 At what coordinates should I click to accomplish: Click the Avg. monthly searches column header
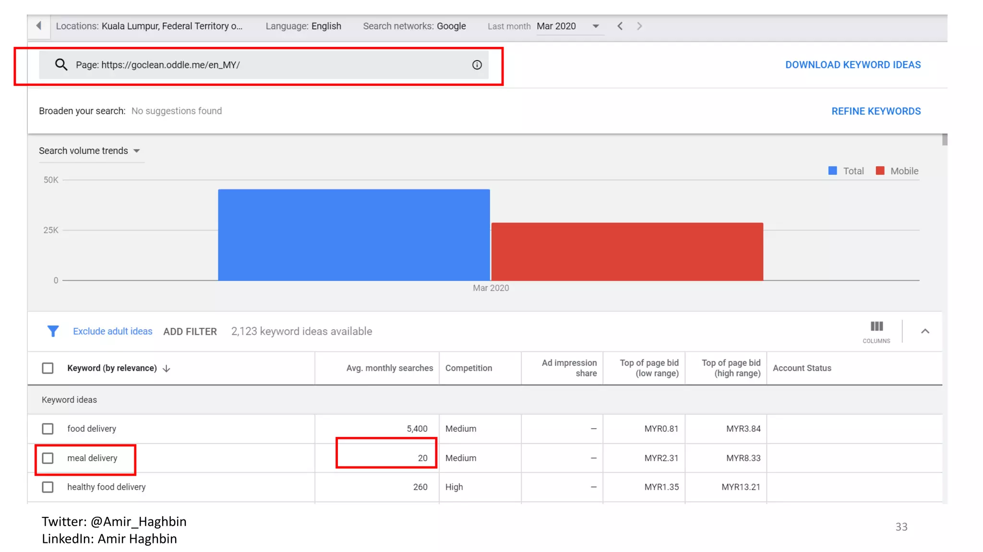tap(389, 368)
